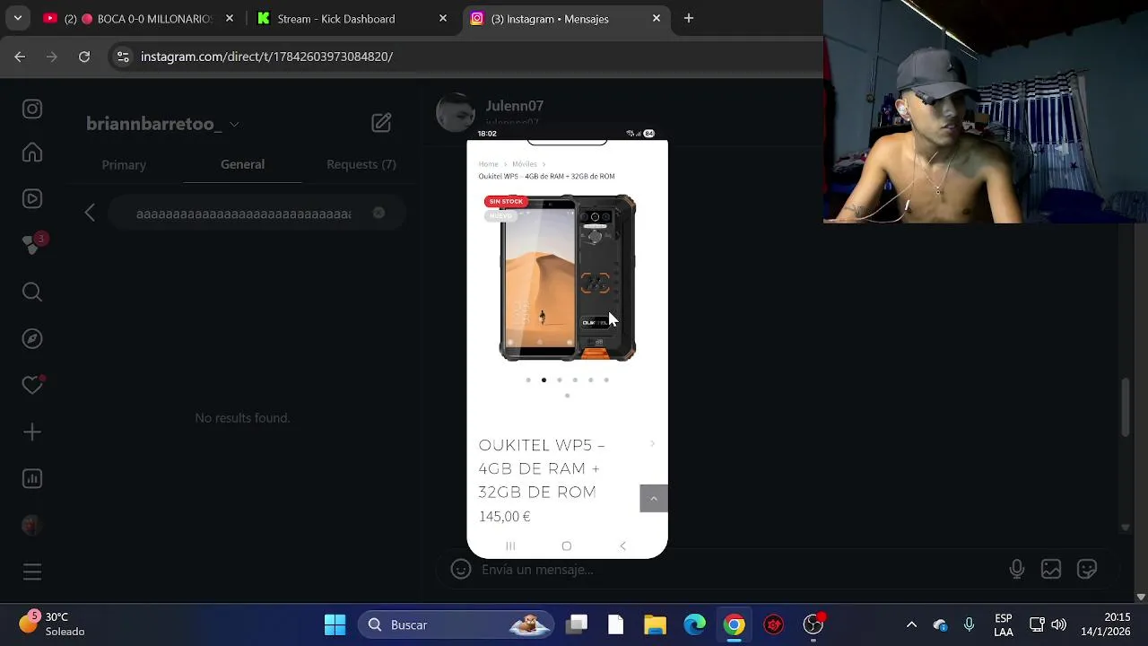Screen dimensions: 1148x646
Task: Open Microsoft Edge from taskbar
Action: pos(695,624)
